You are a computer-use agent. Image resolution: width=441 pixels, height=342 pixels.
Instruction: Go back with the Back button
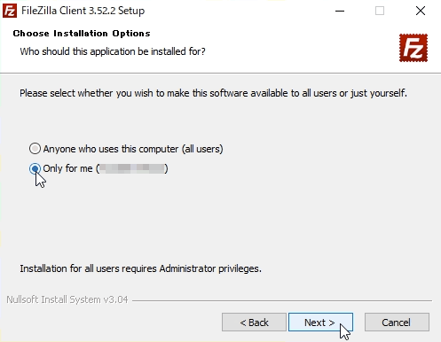(254, 323)
